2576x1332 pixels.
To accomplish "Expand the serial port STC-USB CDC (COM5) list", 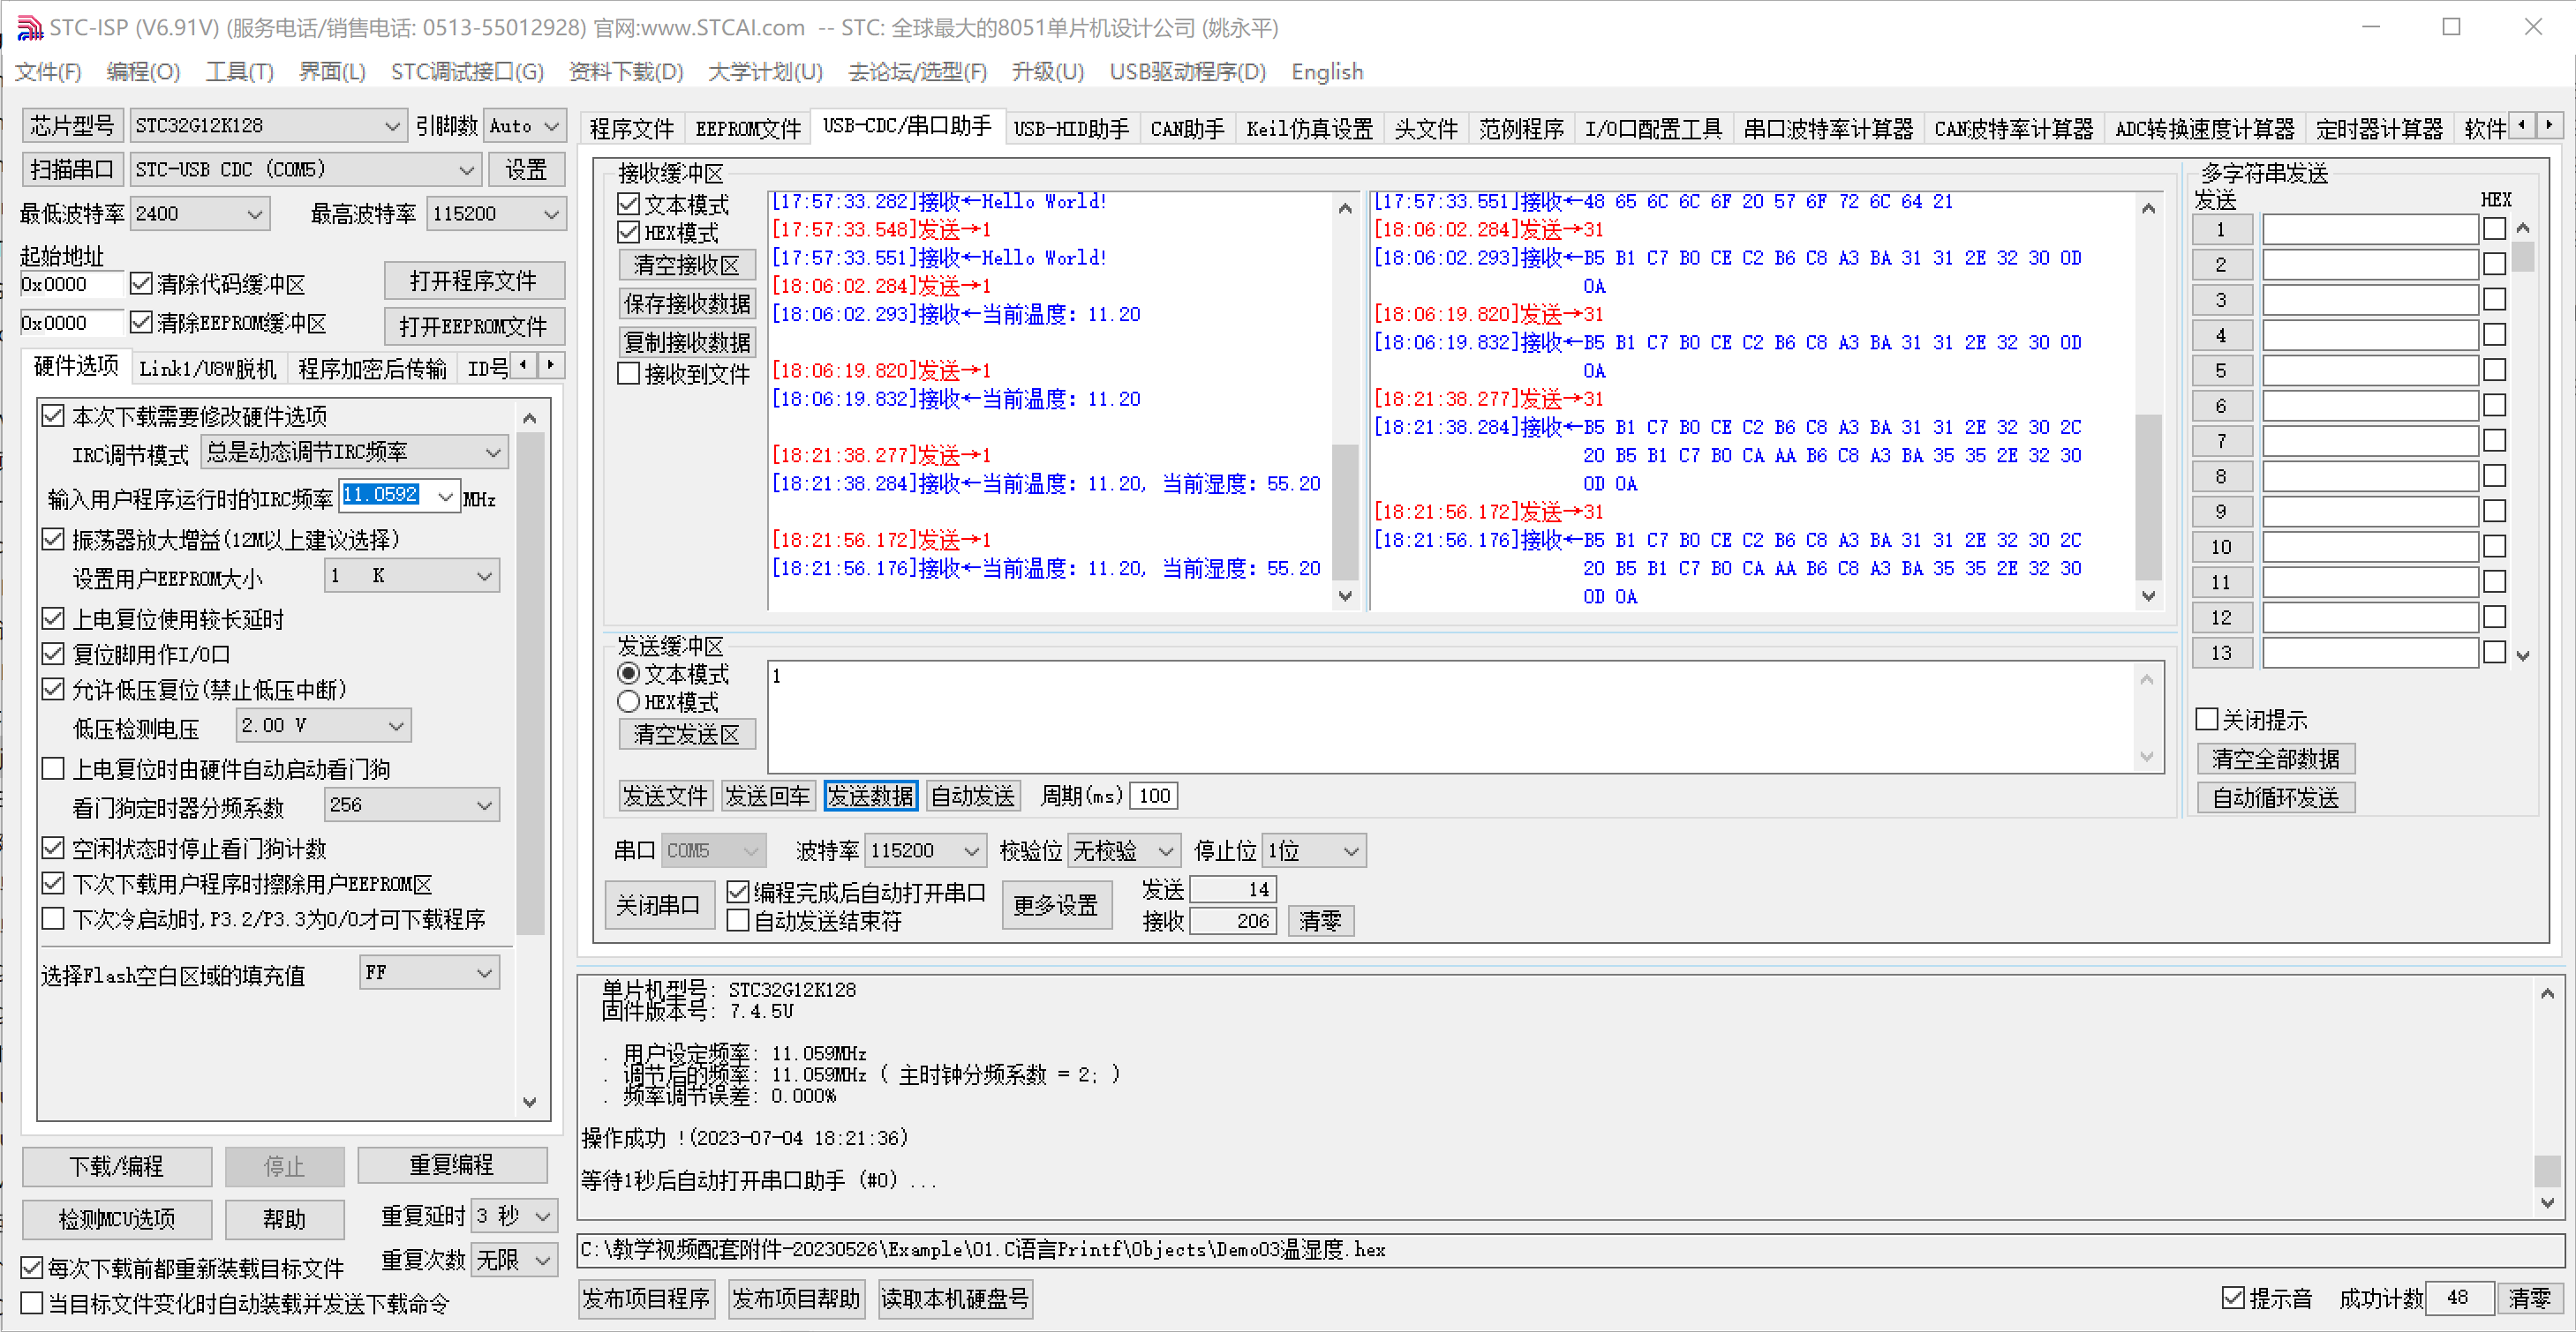I will 305,170.
